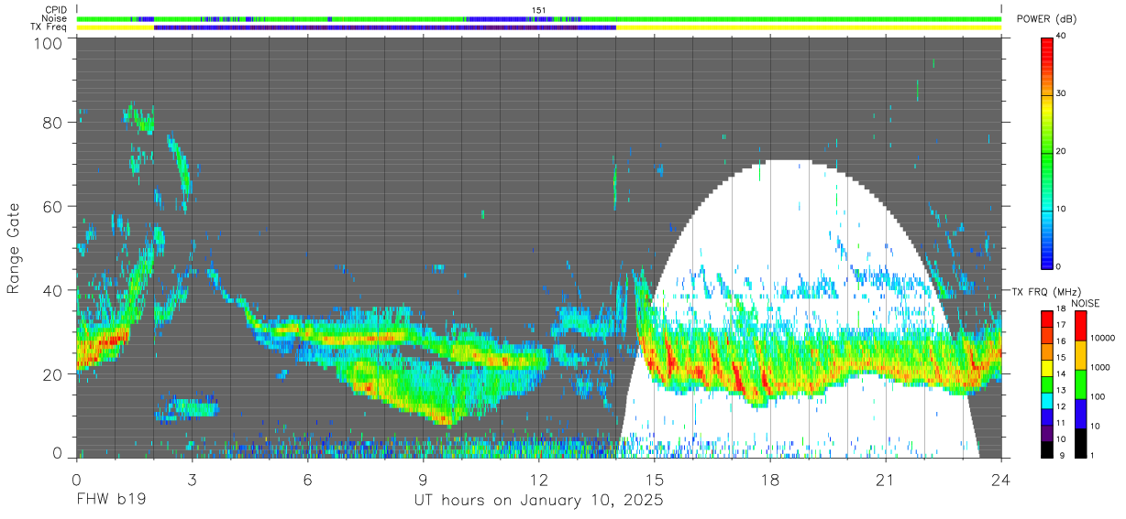Image resolution: width=1126 pixels, height=519 pixels.
Task: Click the 3 tick label on the UT hours axis
Action: (192, 480)
